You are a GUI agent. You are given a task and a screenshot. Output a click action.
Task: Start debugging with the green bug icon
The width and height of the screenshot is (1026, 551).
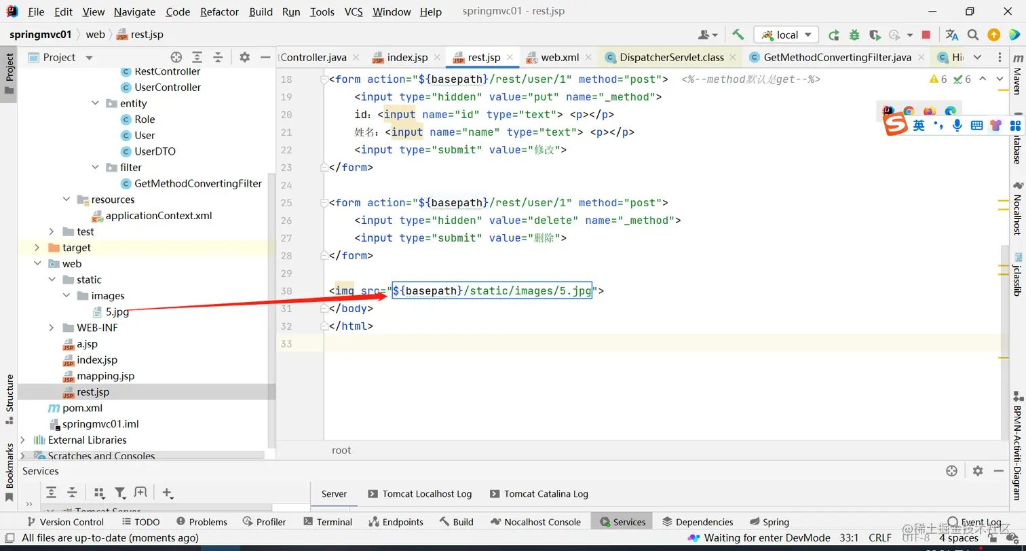coord(854,35)
